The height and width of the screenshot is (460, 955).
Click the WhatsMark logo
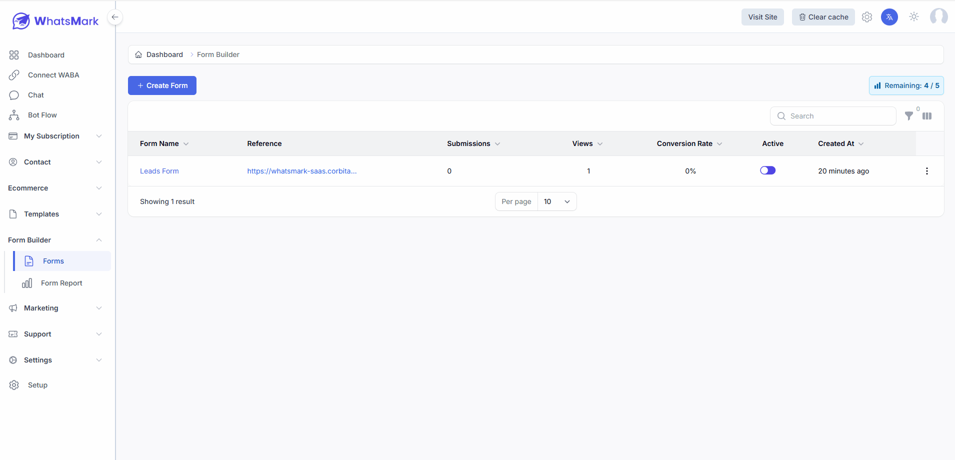(55, 21)
